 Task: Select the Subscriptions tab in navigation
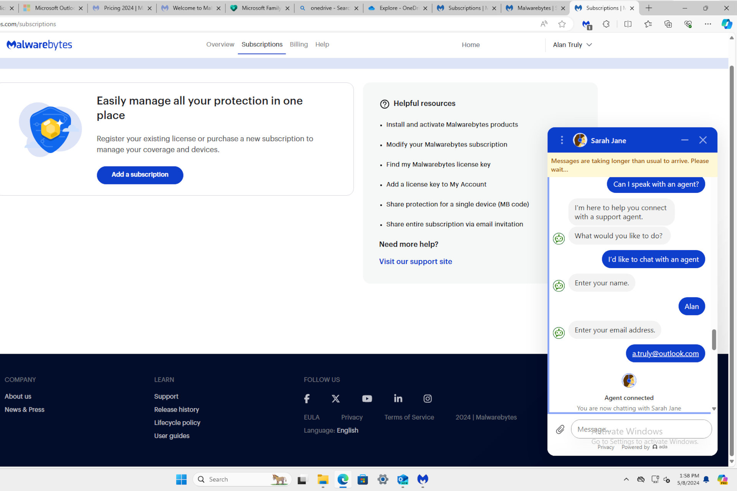click(261, 44)
